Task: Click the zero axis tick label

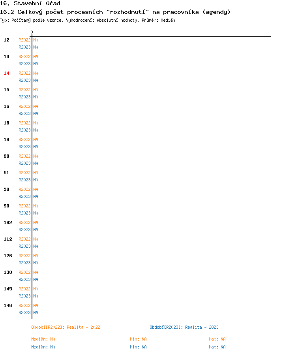Action: coord(32,32)
